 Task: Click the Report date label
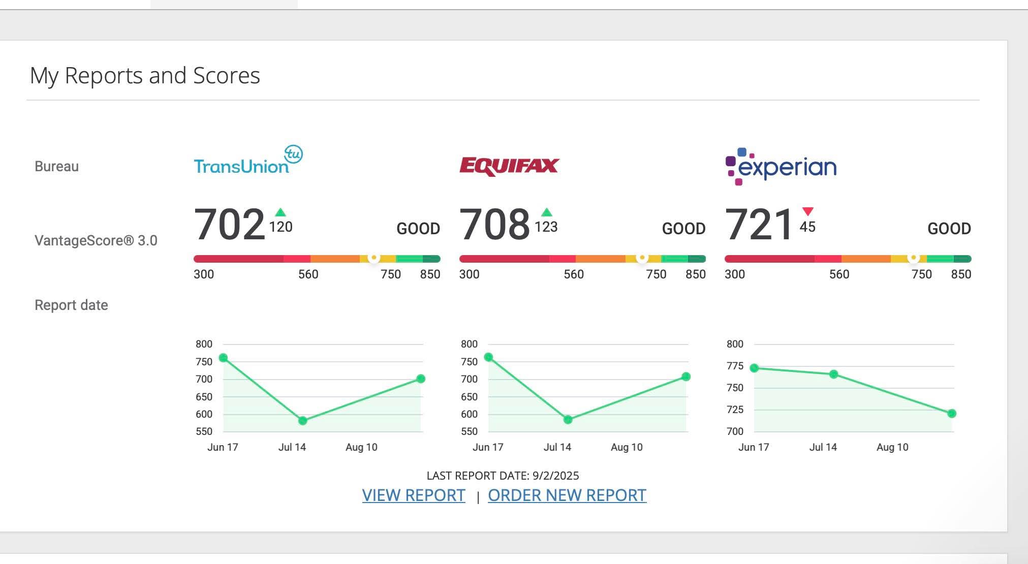(71, 305)
